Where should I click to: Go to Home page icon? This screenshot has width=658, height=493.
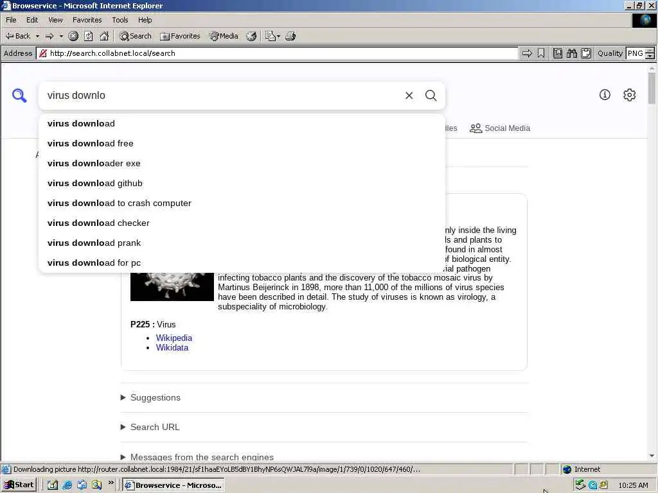click(104, 36)
